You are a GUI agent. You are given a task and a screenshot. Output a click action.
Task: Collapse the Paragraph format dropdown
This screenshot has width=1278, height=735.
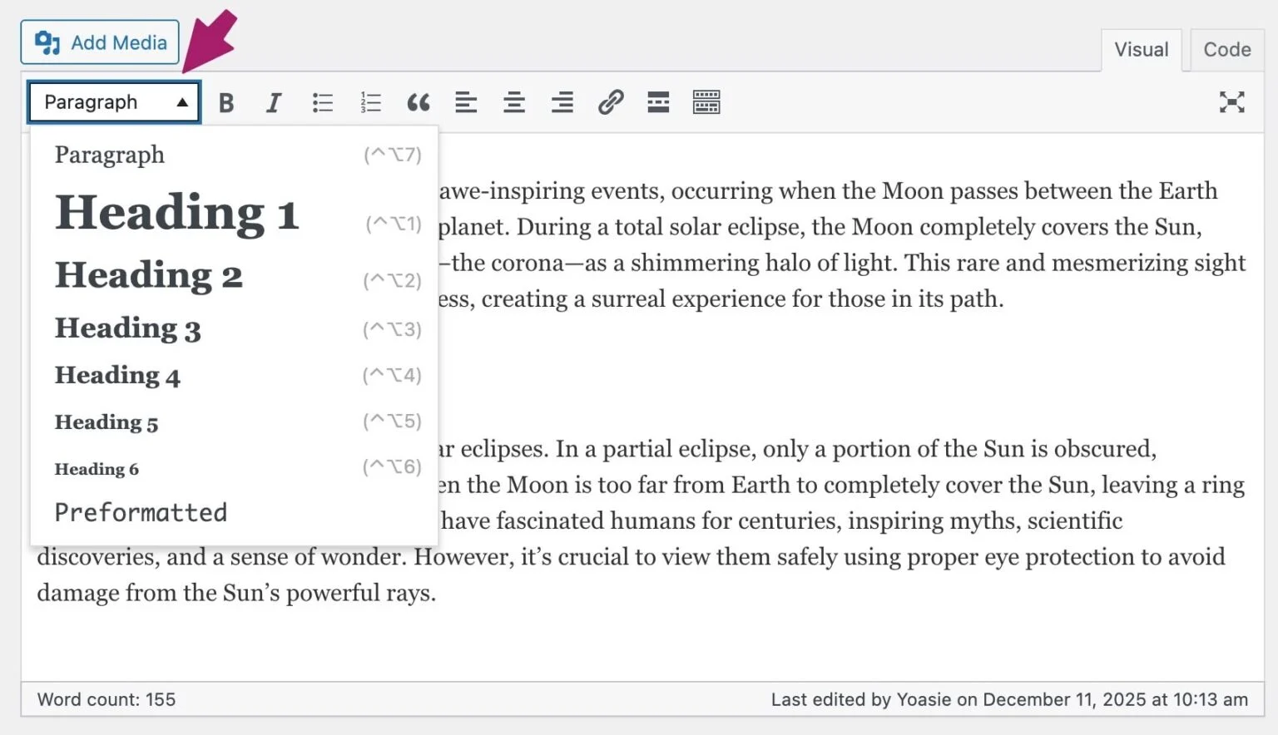(113, 101)
